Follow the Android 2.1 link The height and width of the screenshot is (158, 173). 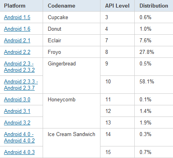(17, 40)
